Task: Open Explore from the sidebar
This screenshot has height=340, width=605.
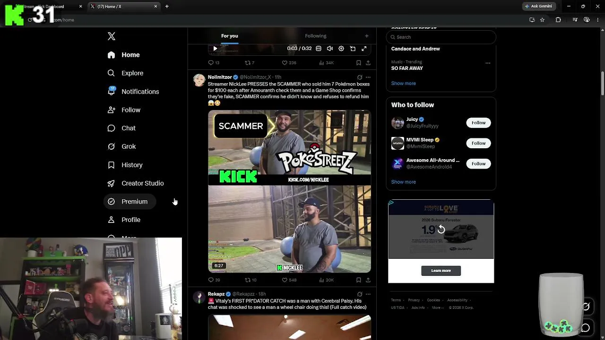Action: point(125,73)
